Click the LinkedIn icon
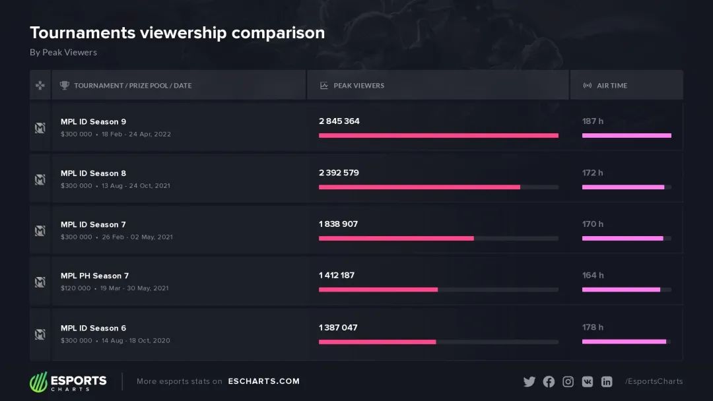This screenshot has height=401, width=713. [x=607, y=381]
